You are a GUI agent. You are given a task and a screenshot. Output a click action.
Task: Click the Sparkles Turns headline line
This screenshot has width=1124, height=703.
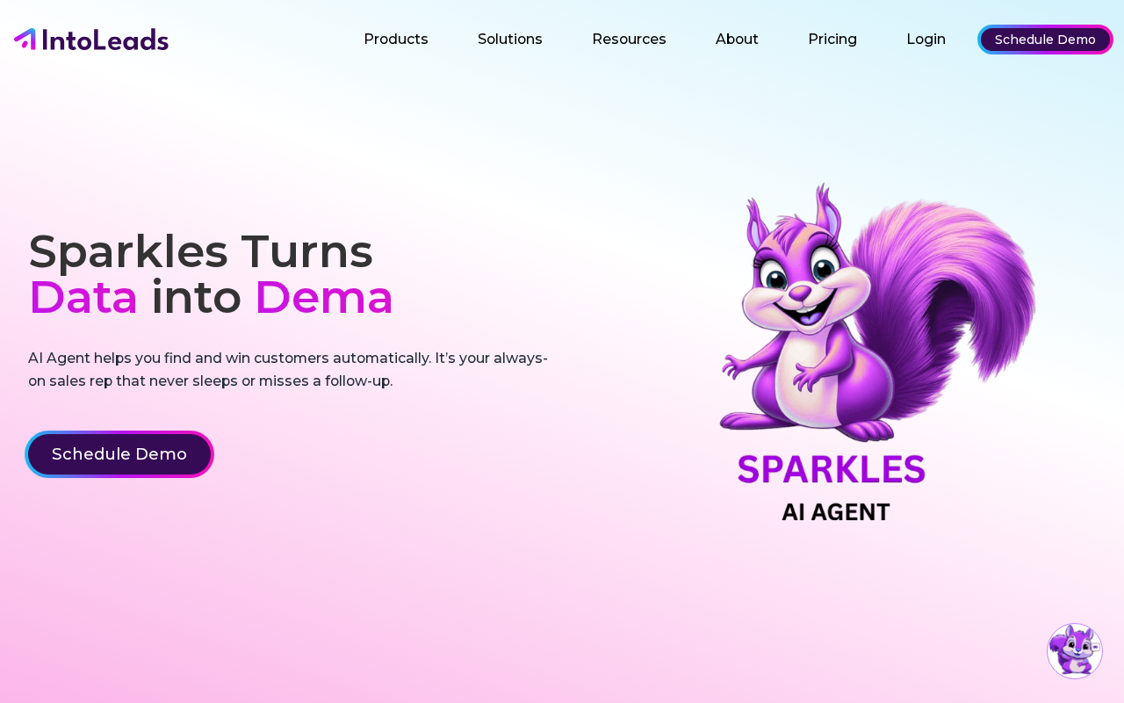click(x=201, y=251)
